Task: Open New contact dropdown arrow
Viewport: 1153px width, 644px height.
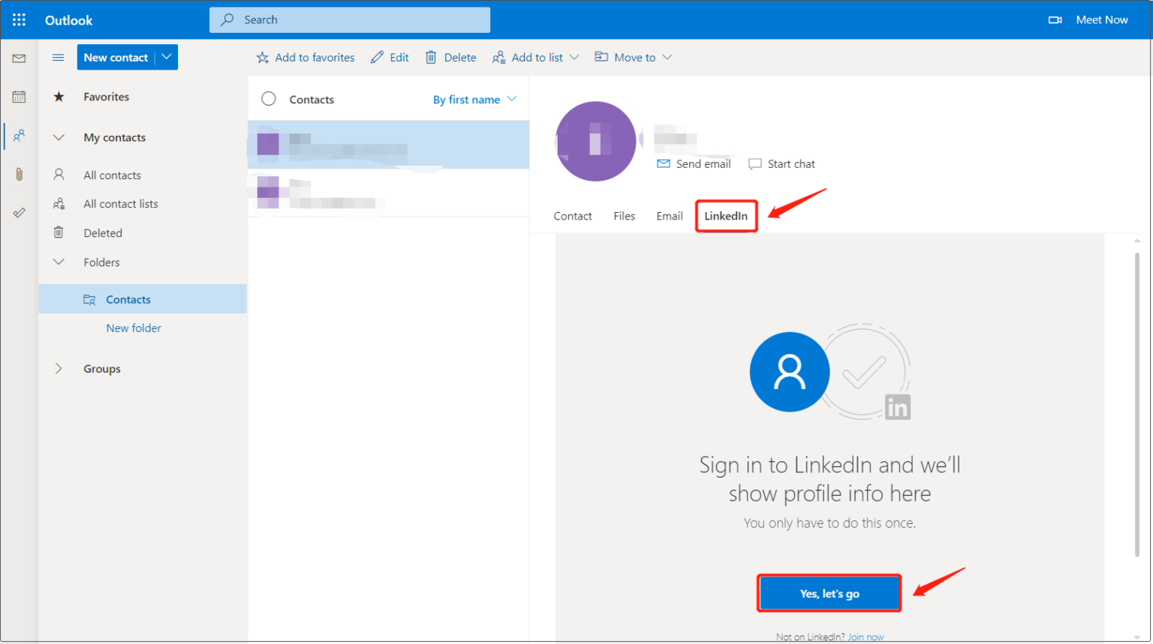Action: 167,57
